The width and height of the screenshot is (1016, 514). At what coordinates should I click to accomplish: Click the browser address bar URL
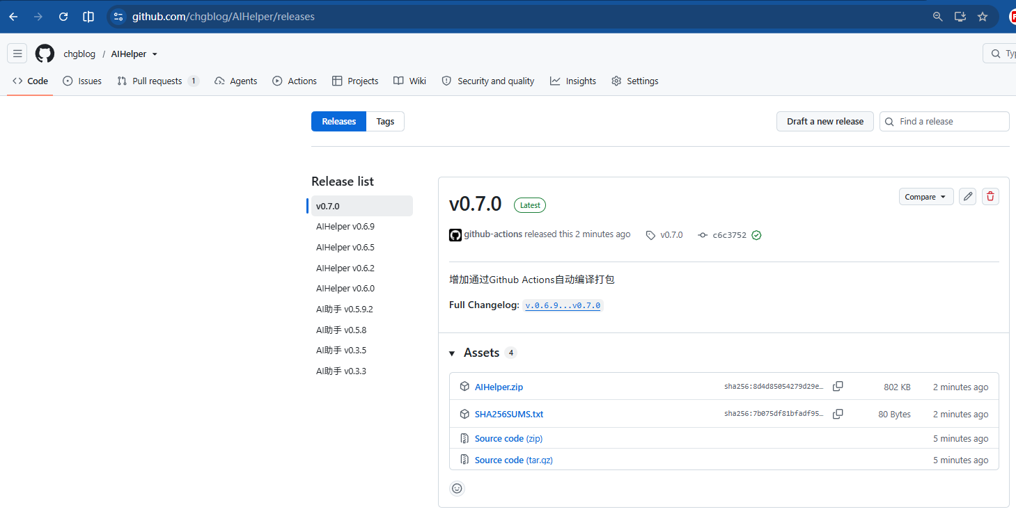[x=224, y=17]
